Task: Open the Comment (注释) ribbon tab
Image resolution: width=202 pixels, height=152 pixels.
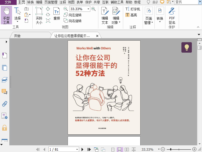Action: (x=63, y=2)
